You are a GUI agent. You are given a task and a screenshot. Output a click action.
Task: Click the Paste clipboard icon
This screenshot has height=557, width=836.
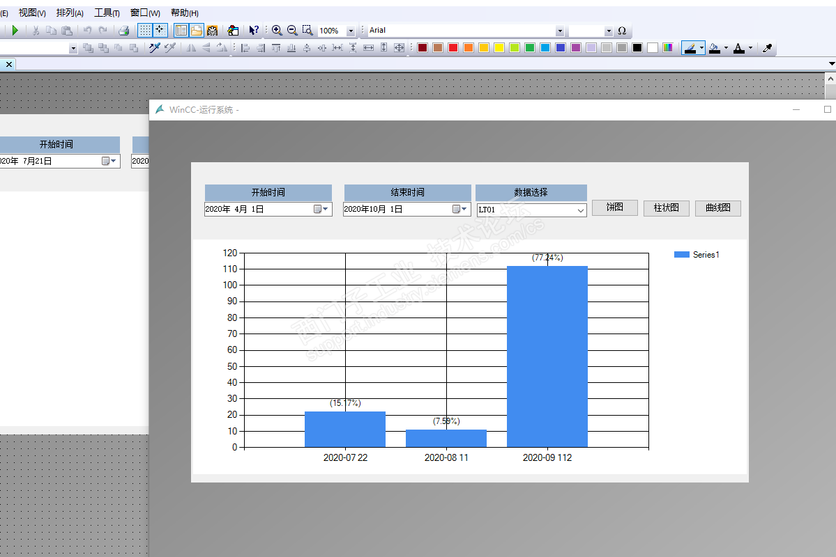point(67,31)
